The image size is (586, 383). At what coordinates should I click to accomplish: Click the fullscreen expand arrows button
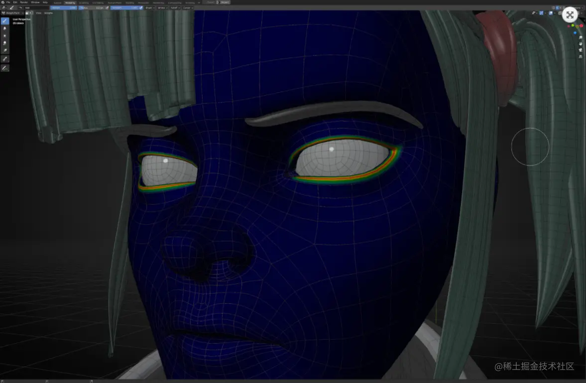point(570,14)
